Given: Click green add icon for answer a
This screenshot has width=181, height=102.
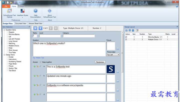Looking at the screenshot, I should click(x=34, y=66).
